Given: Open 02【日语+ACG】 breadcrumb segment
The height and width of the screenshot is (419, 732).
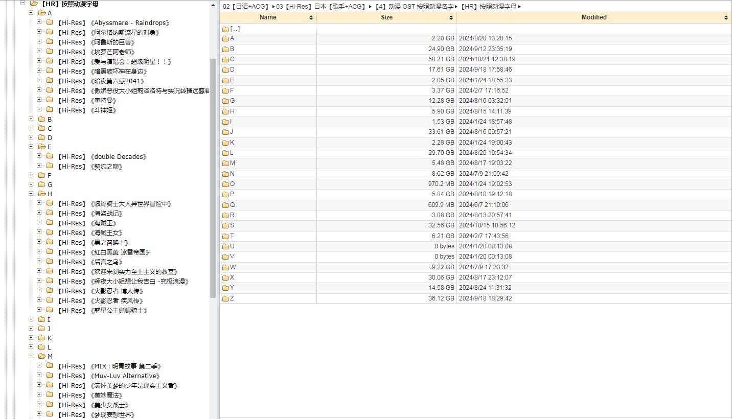Looking at the screenshot, I should pos(245,6).
